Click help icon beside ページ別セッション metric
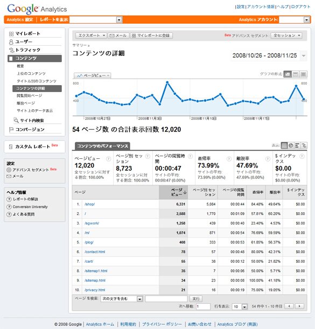 click(x=148, y=156)
